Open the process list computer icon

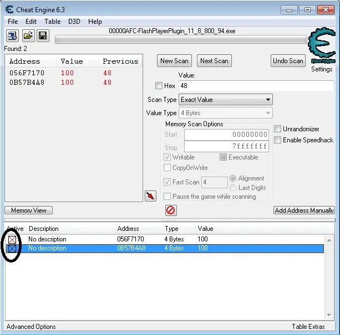[x=12, y=35]
